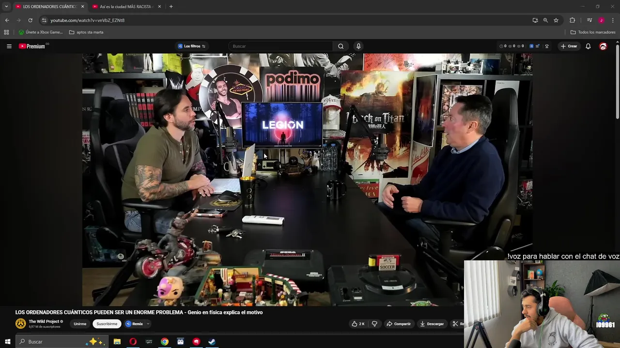
Task: Click the Chrome address bar URL
Action: [88, 20]
